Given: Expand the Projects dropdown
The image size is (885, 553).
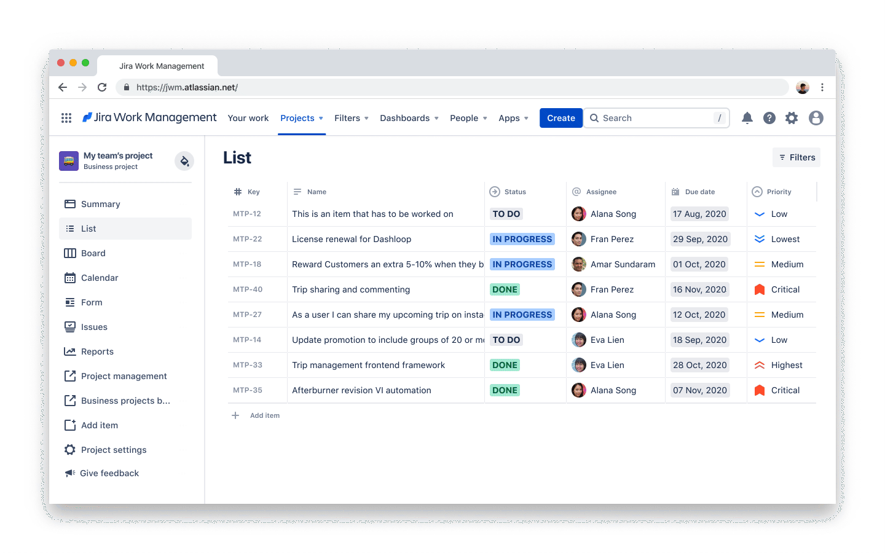Looking at the screenshot, I should [302, 118].
